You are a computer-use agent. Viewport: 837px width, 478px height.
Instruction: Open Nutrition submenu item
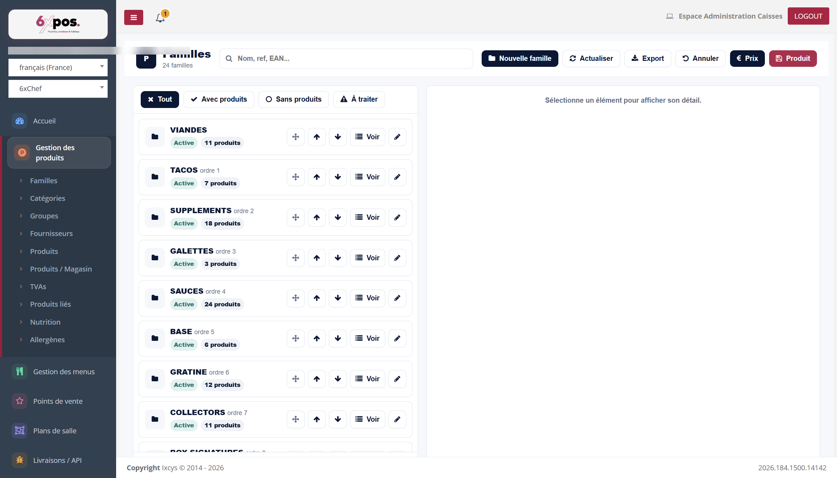(45, 322)
